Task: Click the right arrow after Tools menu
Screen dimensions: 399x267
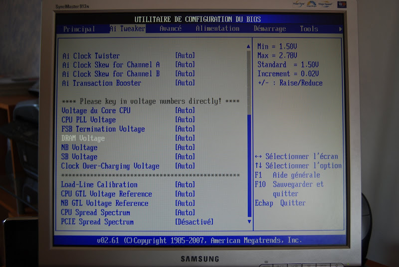Action: (x=341, y=29)
